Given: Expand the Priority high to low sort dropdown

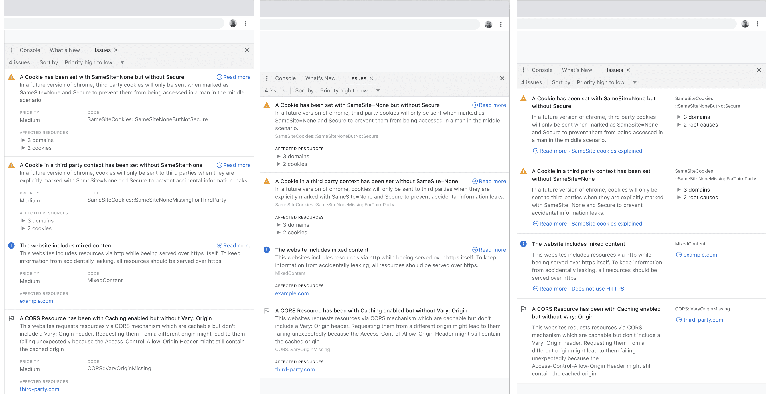Looking at the screenshot, I should pos(122,62).
